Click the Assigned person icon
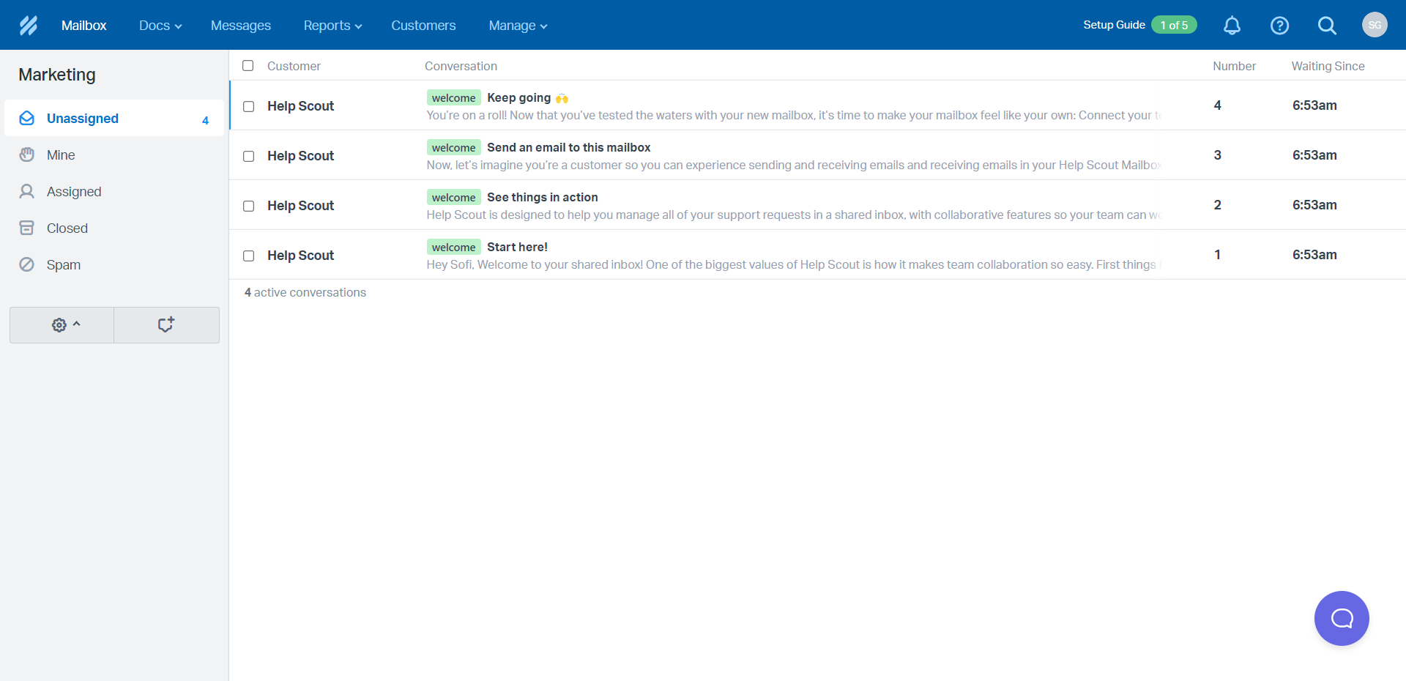This screenshot has height=681, width=1406. tap(27, 191)
